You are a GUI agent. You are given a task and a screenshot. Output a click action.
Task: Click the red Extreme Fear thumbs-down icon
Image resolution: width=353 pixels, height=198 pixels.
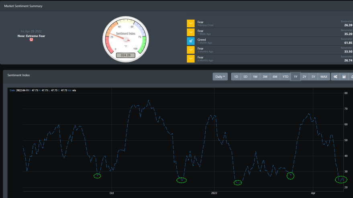pyautogui.click(x=31, y=40)
